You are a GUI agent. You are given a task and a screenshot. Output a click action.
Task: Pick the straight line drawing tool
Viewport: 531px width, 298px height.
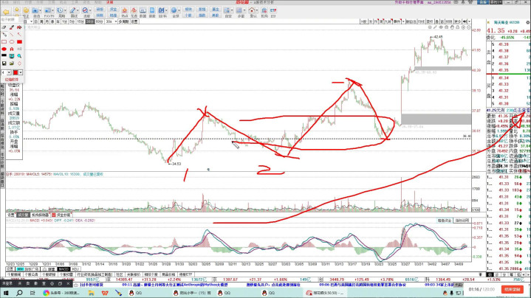(x=12, y=35)
